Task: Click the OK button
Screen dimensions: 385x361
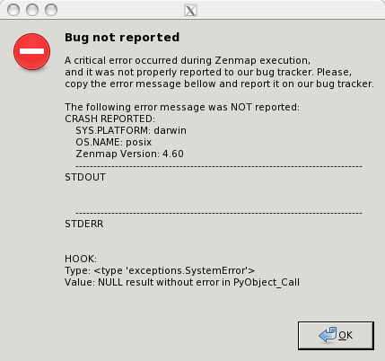Action: point(336,335)
